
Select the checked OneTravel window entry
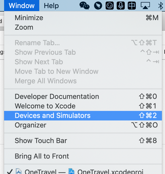(83, 172)
